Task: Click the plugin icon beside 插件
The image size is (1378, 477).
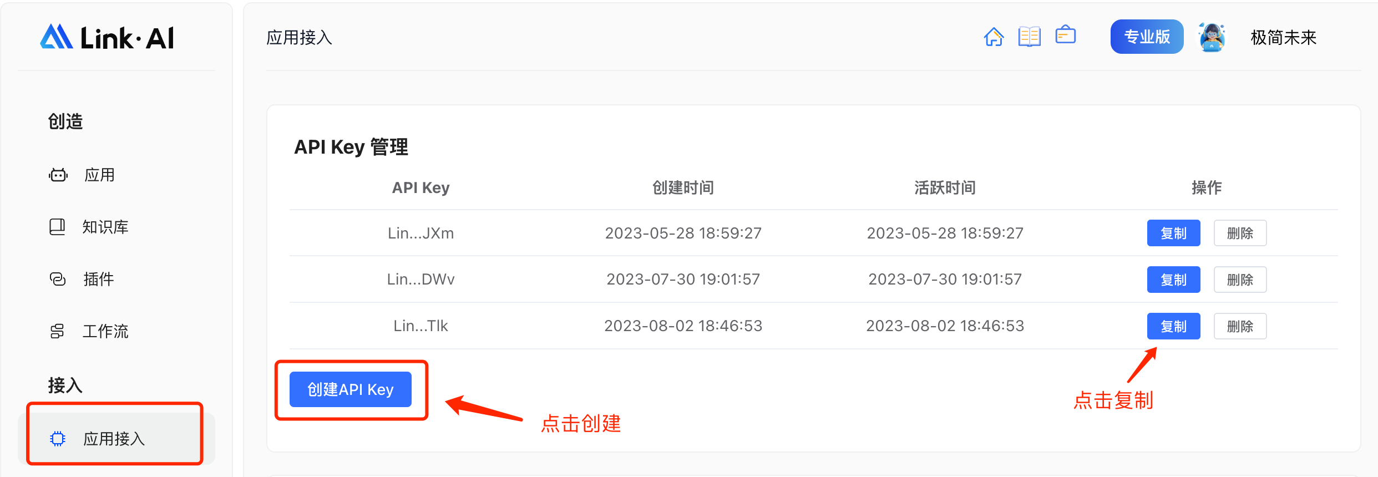Action: pyautogui.click(x=58, y=279)
